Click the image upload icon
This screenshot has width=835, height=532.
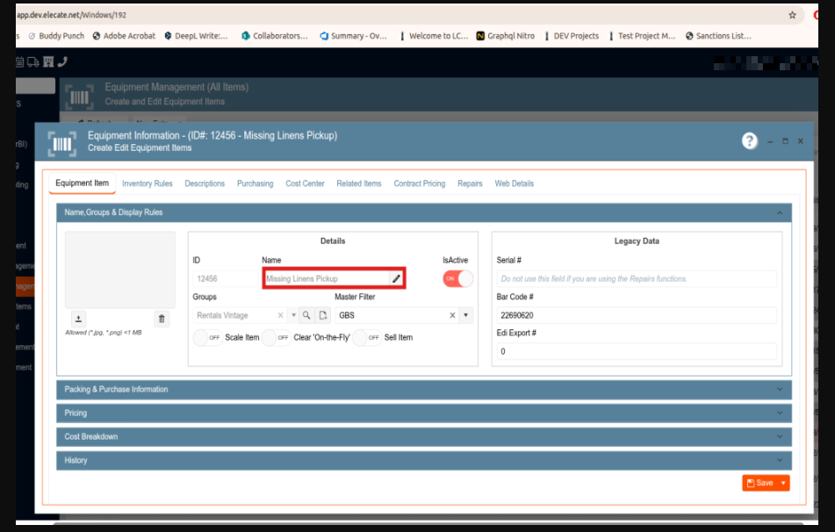click(x=78, y=319)
